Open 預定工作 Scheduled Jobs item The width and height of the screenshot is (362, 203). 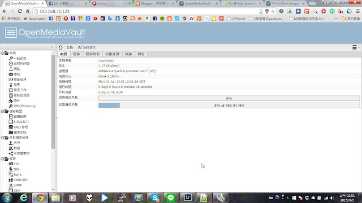[18, 90]
